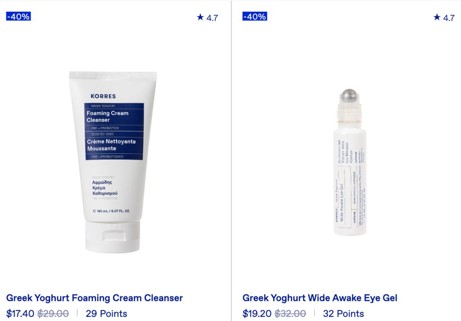The width and height of the screenshot is (461, 321).
Task: Click the crossed-out $32.00 original price
Action: (290, 313)
